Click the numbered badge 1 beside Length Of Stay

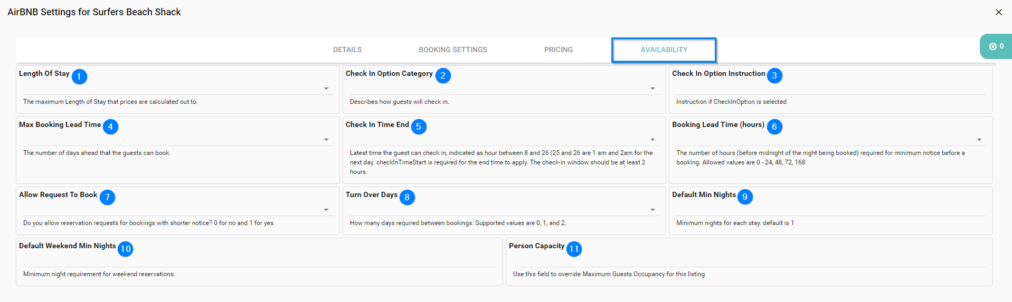click(79, 76)
